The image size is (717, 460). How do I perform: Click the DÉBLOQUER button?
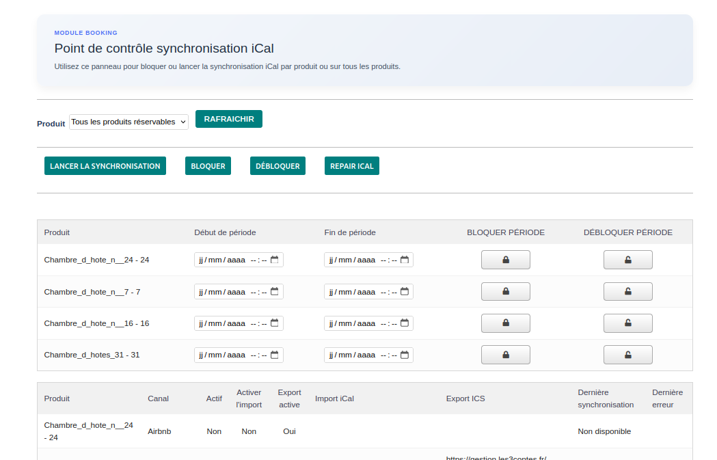278,166
